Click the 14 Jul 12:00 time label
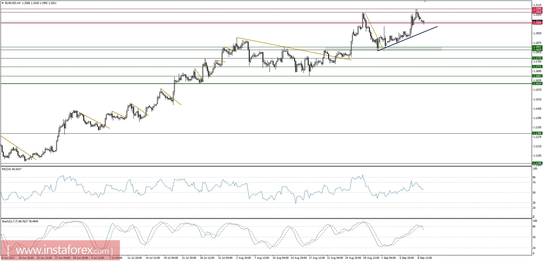Viewport: 543px width, 261px height. (x=153, y=258)
